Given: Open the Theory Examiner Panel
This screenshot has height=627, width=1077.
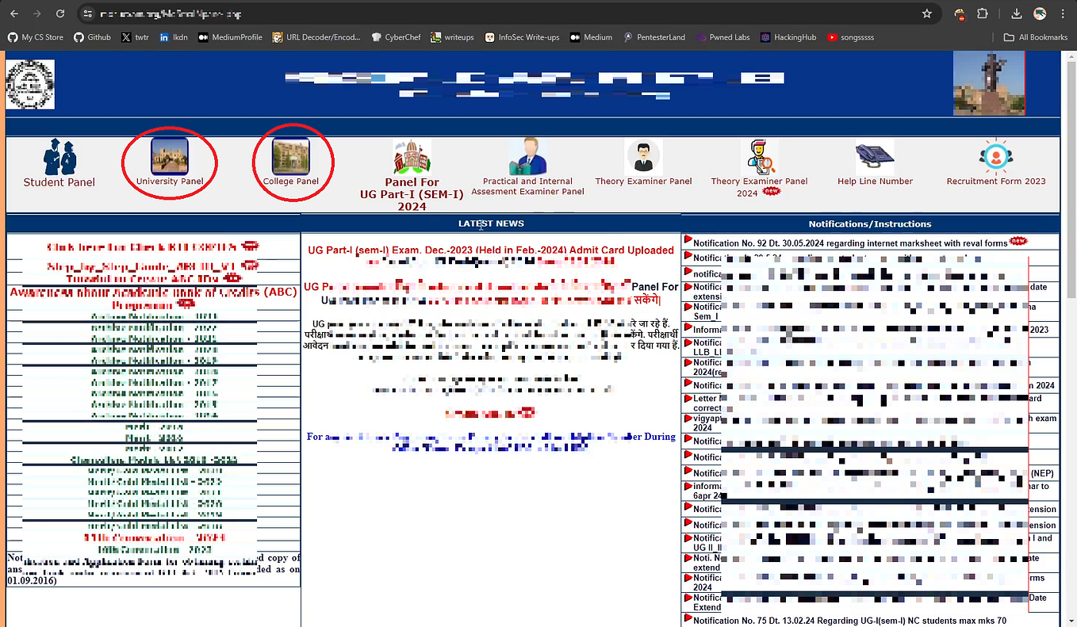Looking at the screenshot, I should click(x=643, y=162).
